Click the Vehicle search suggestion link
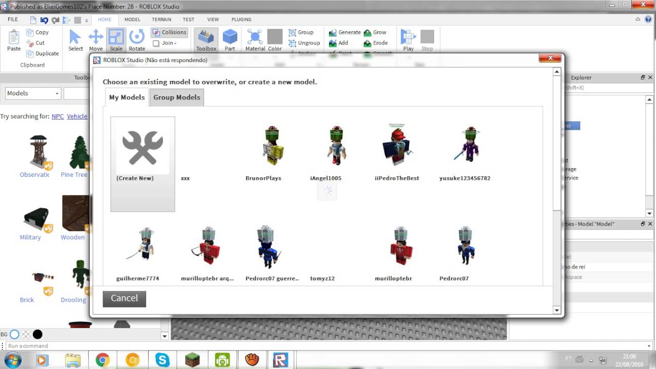This screenshot has width=656, height=369. click(77, 116)
